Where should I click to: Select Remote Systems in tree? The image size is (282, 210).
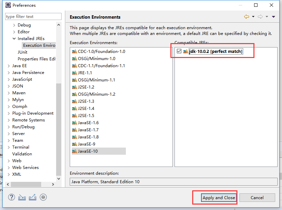pos(29,120)
